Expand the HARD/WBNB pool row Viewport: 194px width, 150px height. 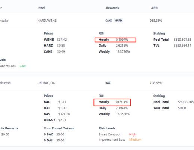pos(97,21)
